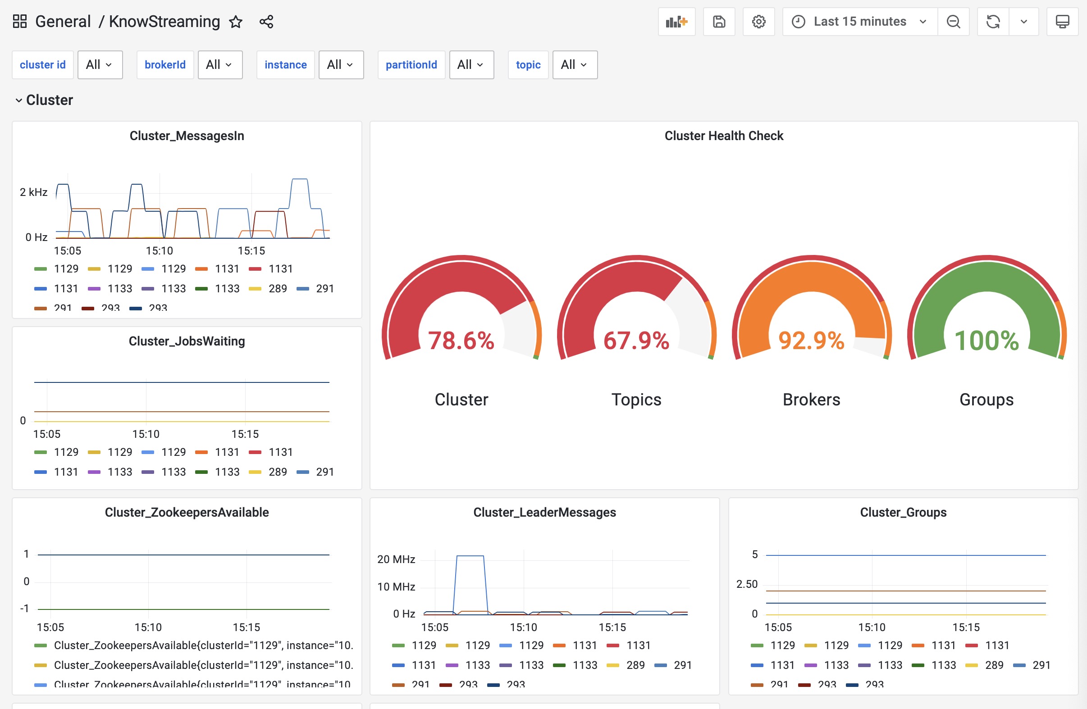Zoom out the time range

953,22
